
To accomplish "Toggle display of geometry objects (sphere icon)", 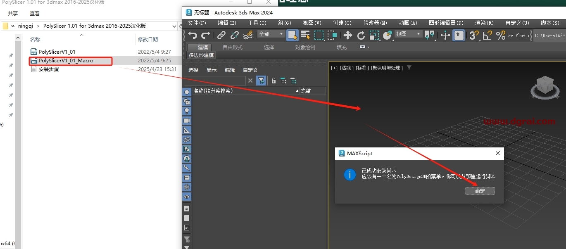I will click(187, 92).
